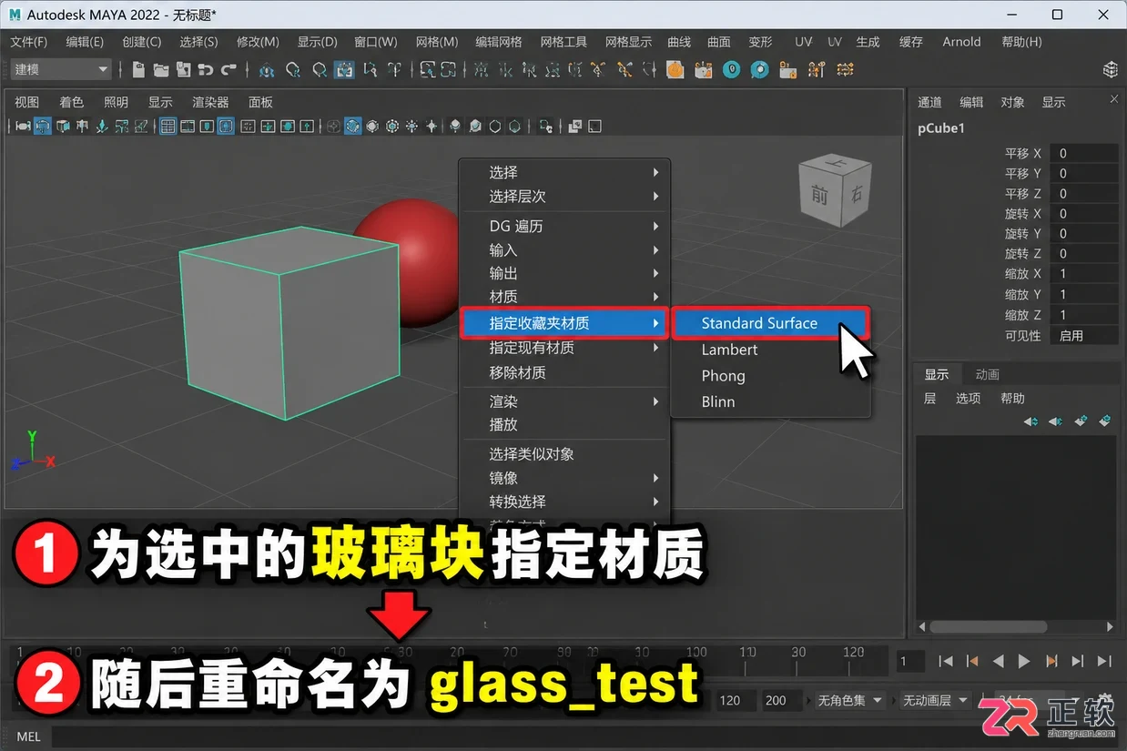Click the view cube front face
The height and width of the screenshot is (751, 1127).
819,195
